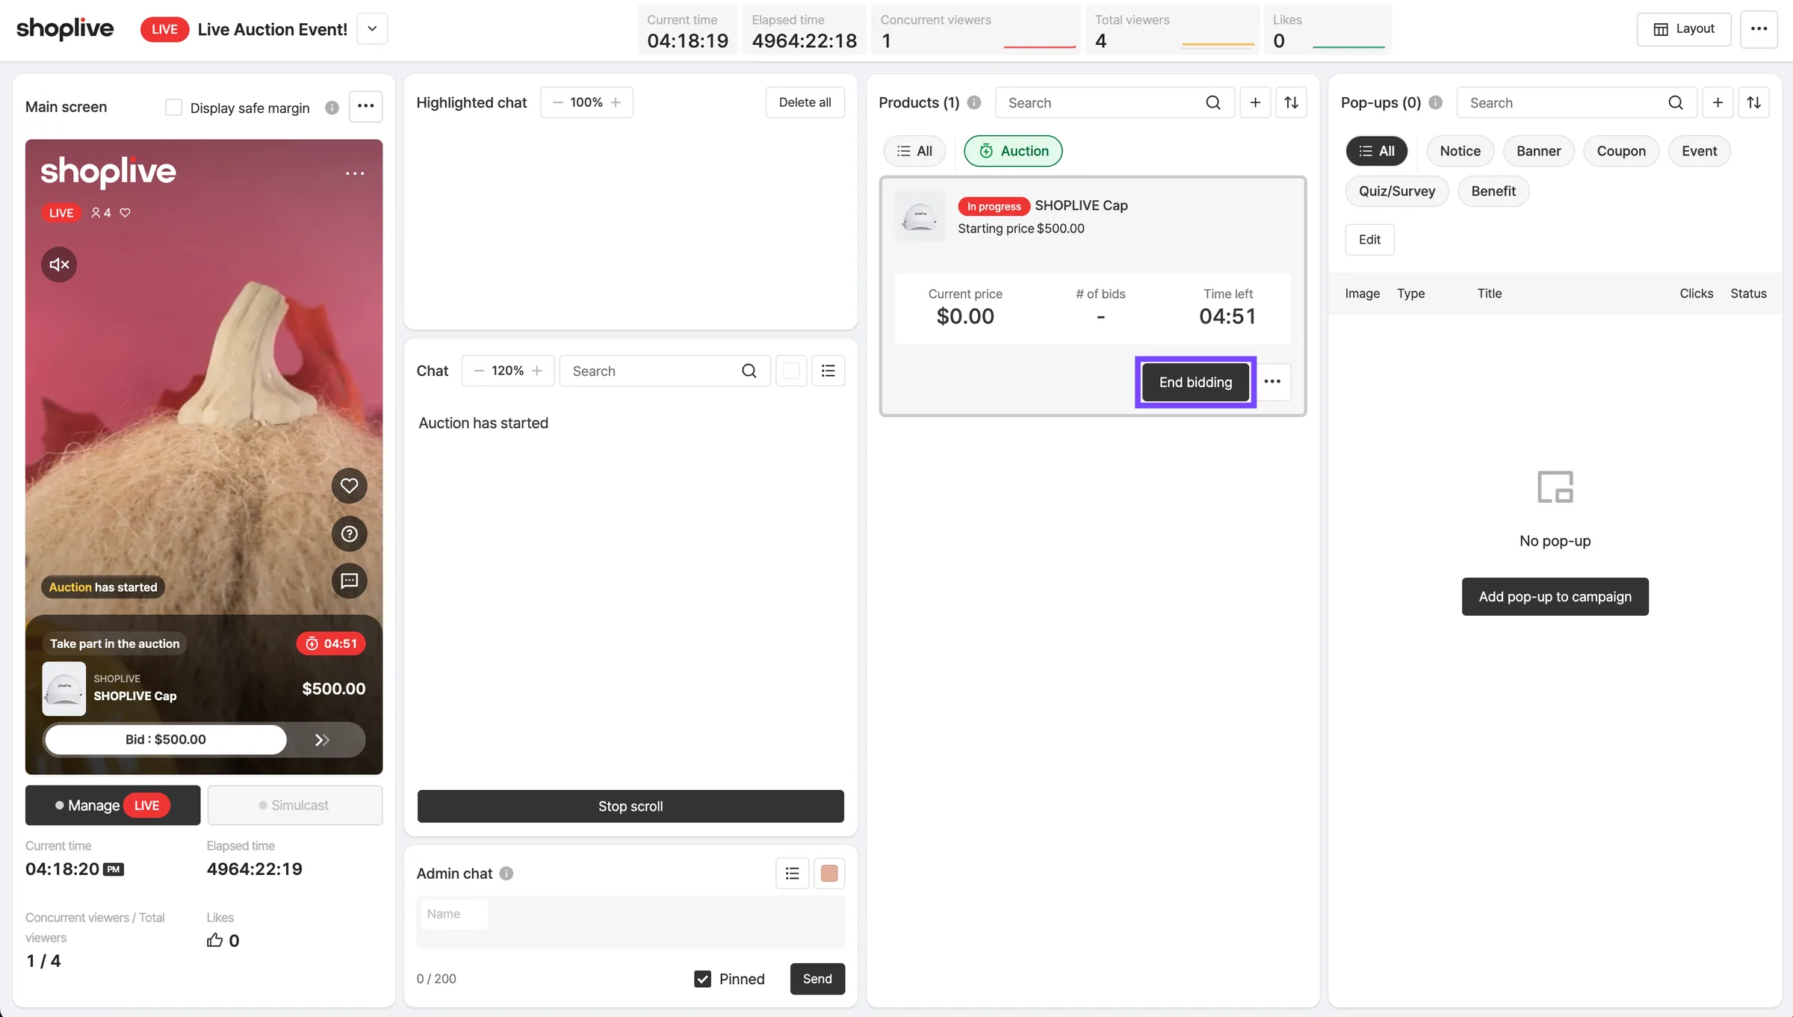This screenshot has height=1017, width=1793.
Task: Show Products info tooltip icon
Action: tap(973, 102)
